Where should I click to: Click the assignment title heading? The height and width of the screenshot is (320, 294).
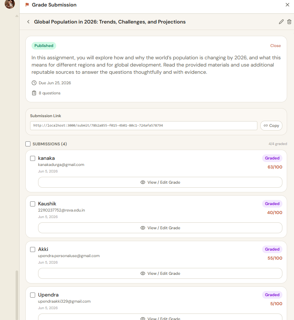pos(110,22)
